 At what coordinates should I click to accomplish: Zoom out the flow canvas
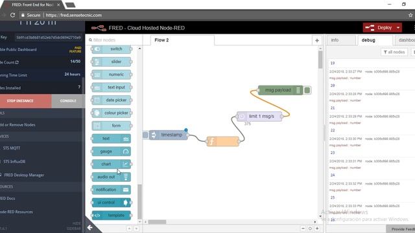click(x=303, y=228)
